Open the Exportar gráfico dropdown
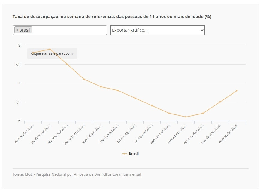The height and width of the screenshot is (191, 260). 158,30
